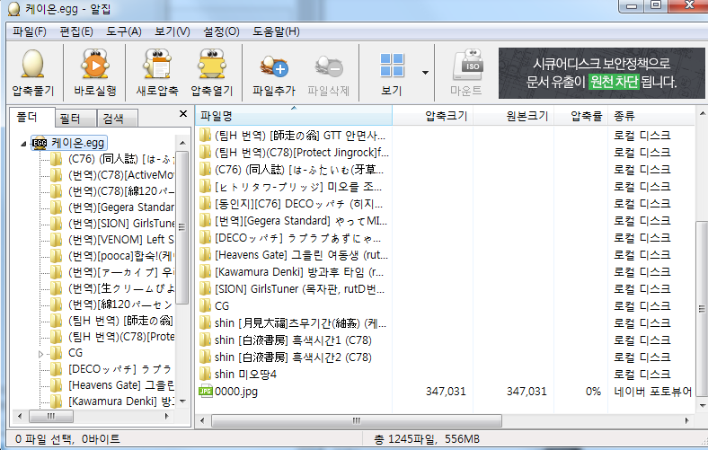Open the 보기 toolbar dropdown arrow
Viewport: 708px width, 450px height.
pyautogui.click(x=424, y=72)
